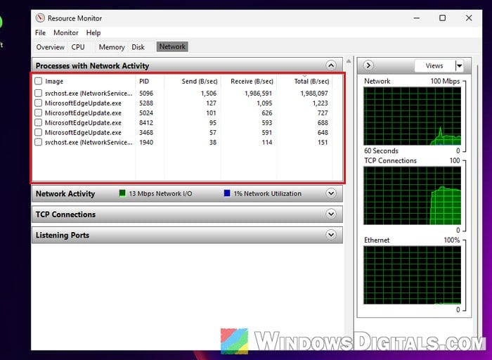Click the Network 100 Mbps graph
The height and width of the screenshot is (360, 492).
coord(413,116)
